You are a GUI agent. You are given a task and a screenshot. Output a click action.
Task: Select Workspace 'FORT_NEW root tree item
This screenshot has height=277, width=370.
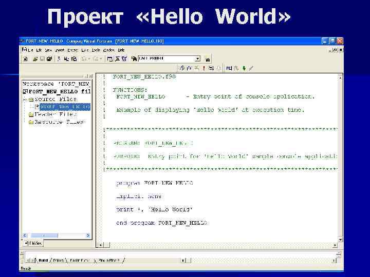pyautogui.click(x=56, y=84)
